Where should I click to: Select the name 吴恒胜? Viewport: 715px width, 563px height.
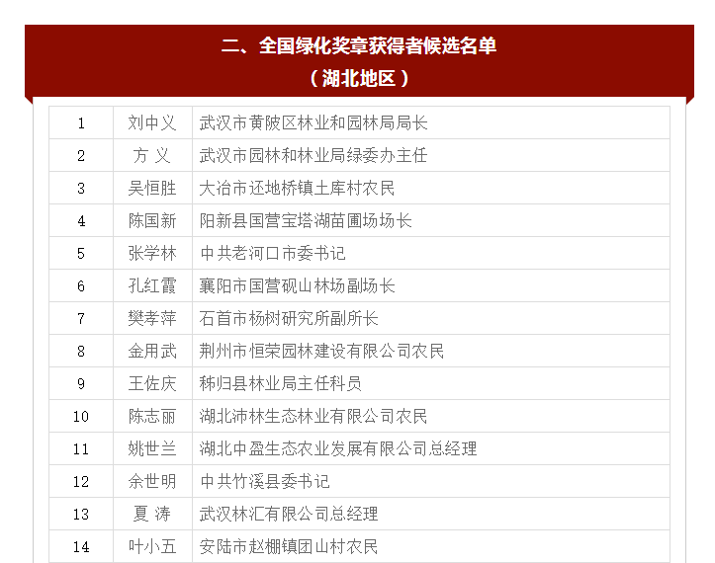click(152, 189)
